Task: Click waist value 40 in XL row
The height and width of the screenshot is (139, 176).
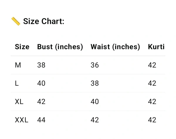Action: [x=95, y=102]
